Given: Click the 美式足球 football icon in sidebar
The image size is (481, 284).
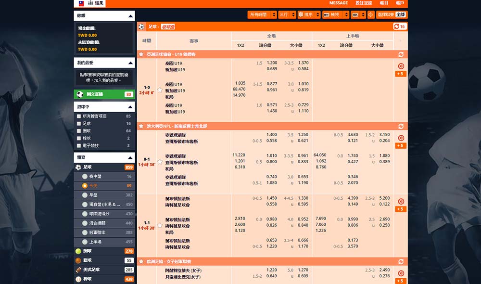Looking at the screenshot, I should [x=78, y=270].
